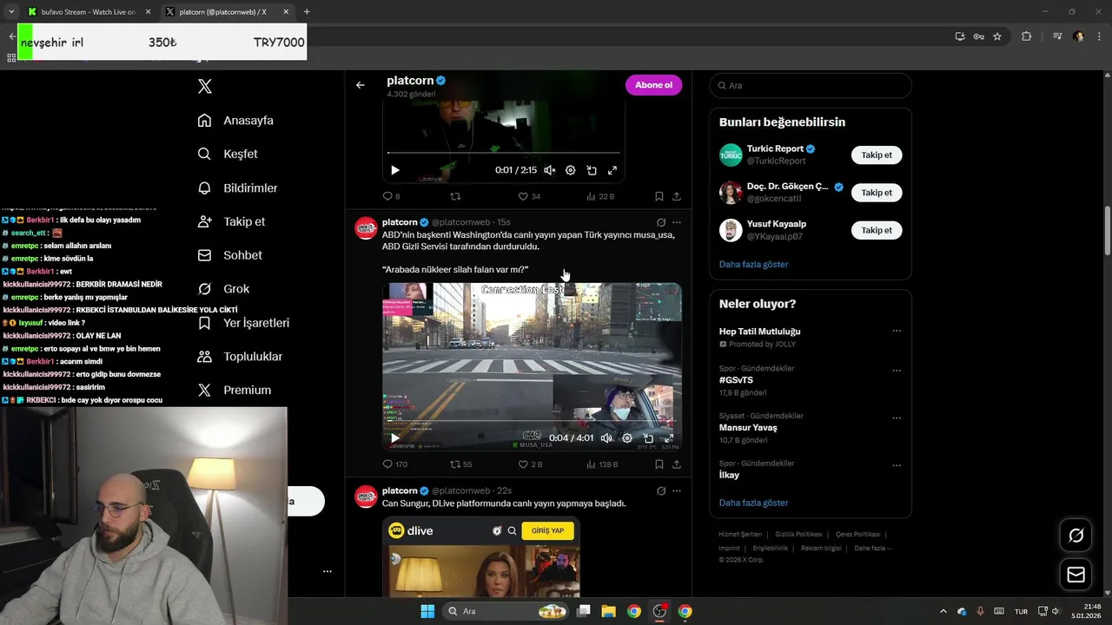Open settings gear of 2:15 video
Viewport: 1112px width, 625px height.
pyautogui.click(x=571, y=170)
